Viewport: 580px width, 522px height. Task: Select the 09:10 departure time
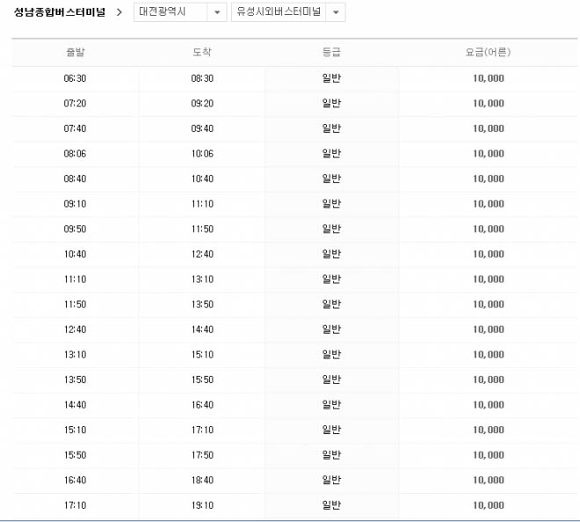75,204
